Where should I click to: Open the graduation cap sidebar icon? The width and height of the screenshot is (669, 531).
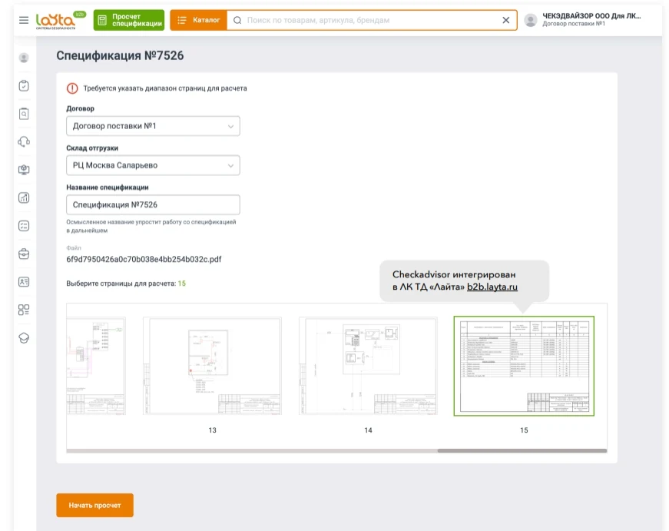(x=24, y=338)
